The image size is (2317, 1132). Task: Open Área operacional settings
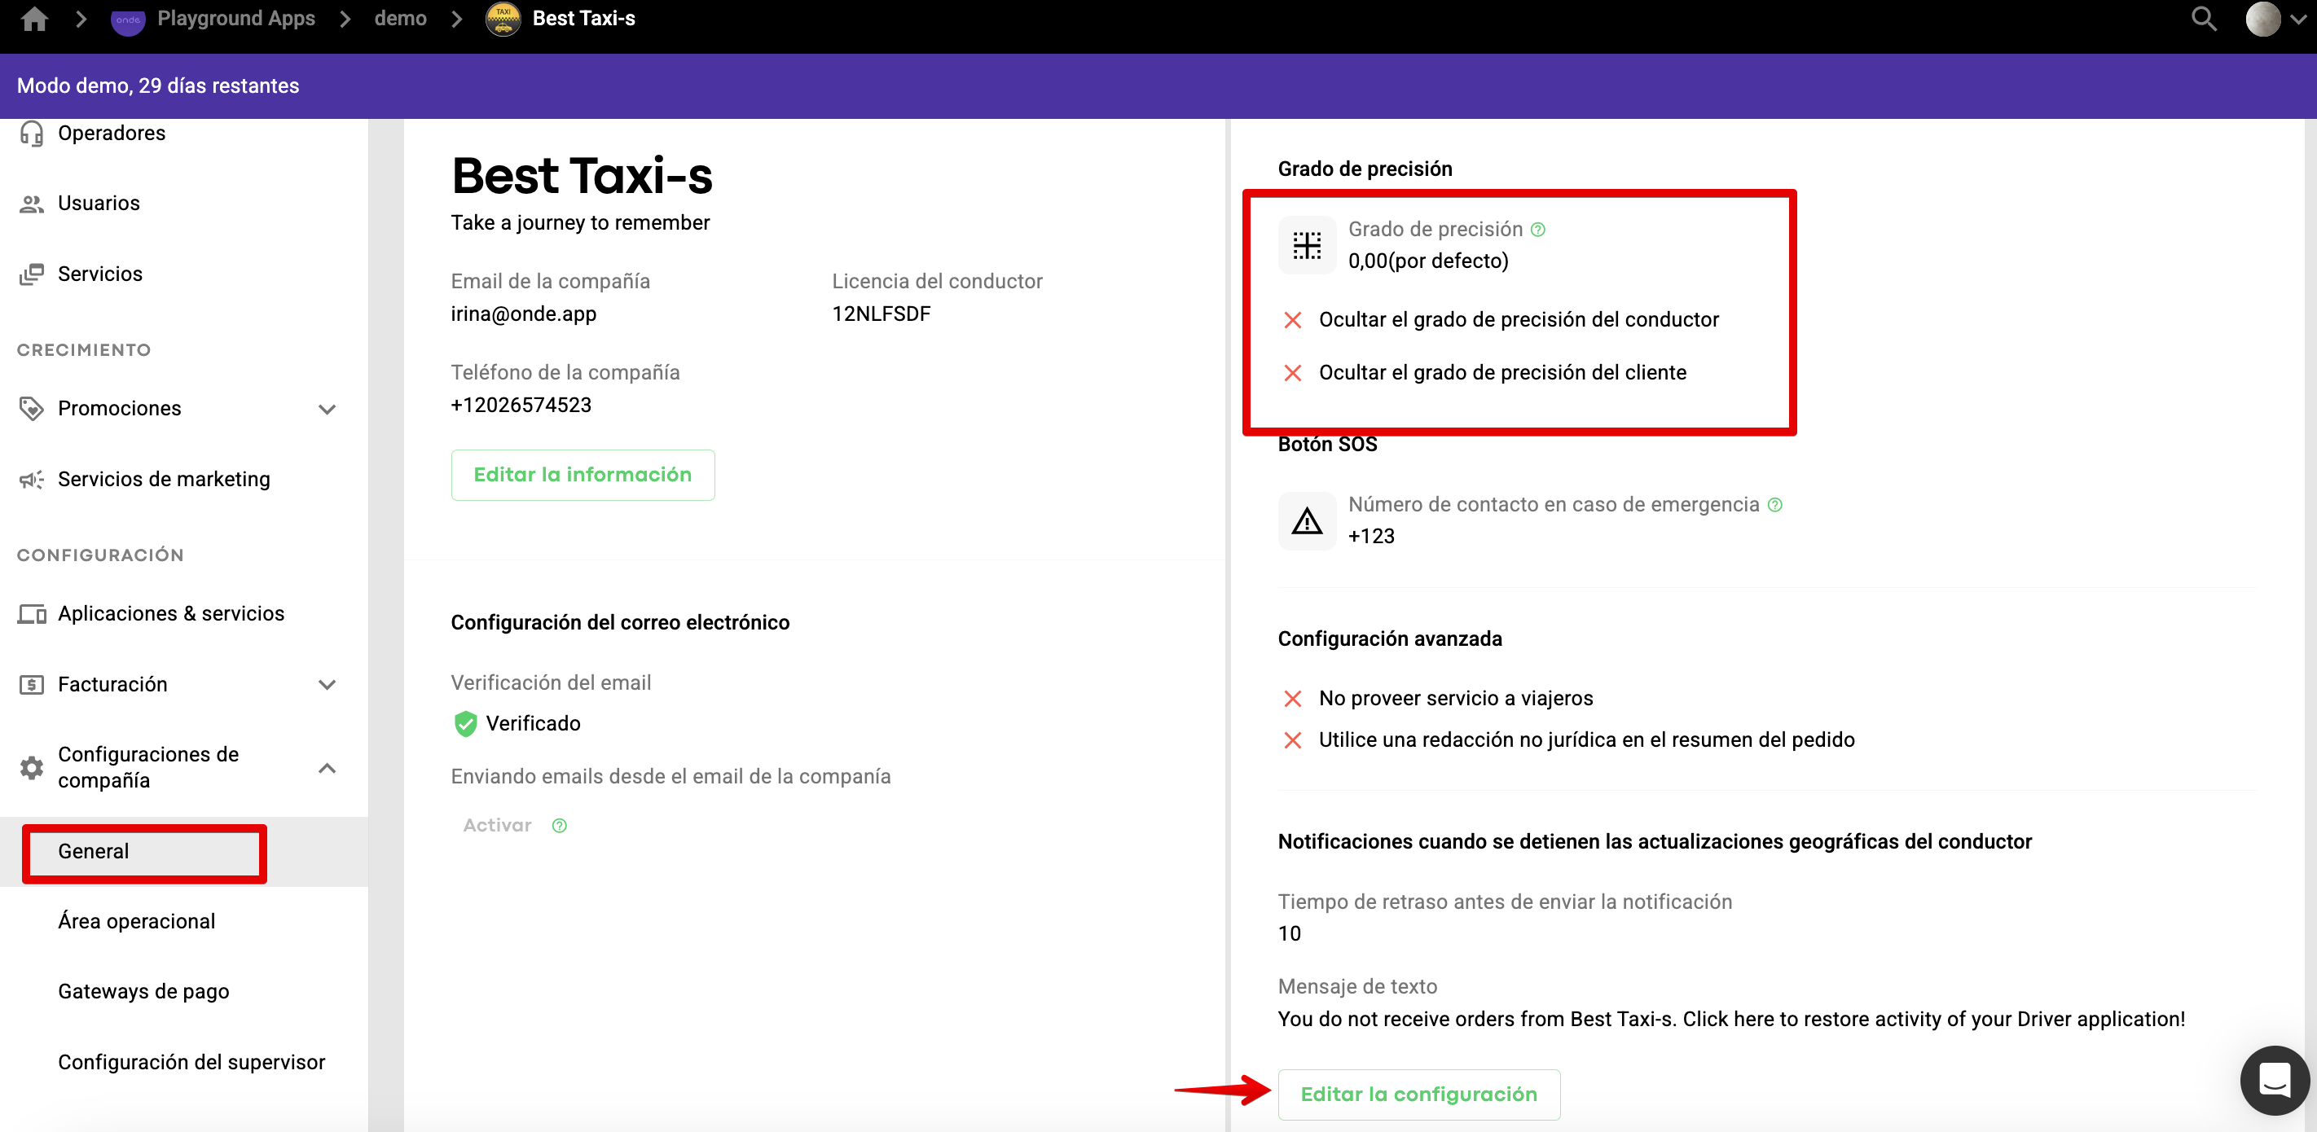pyautogui.click(x=137, y=921)
